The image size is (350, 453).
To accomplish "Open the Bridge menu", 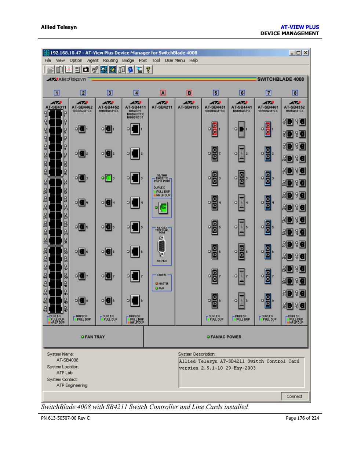I will [128, 61].
